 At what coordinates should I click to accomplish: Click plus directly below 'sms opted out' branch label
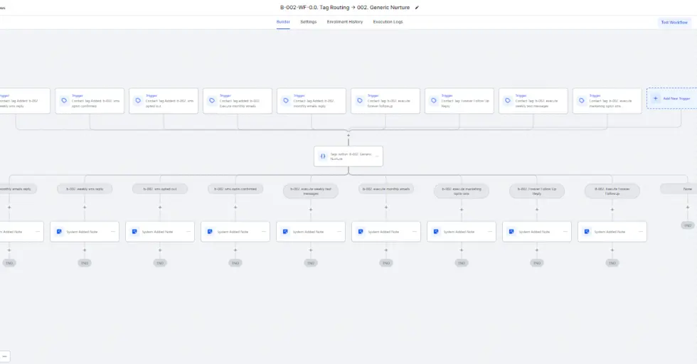tap(160, 207)
